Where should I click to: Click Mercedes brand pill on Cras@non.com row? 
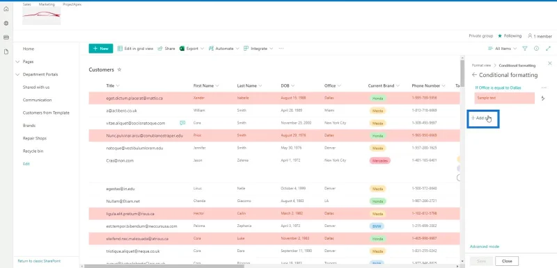pyautogui.click(x=379, y=160)
